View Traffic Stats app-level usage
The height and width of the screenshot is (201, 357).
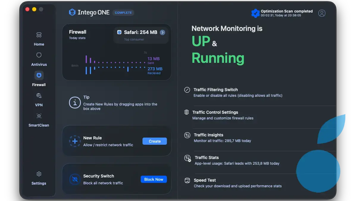(206, 158)
